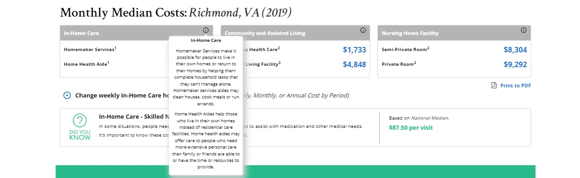Click the Homemaker Services row label
This screenshot has width=580, height=178.
click(x=90, y=49)
